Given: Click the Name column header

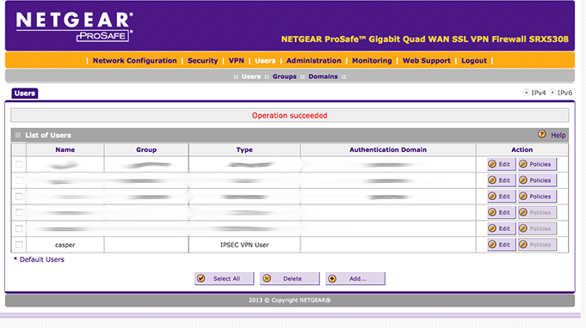Looking at the screenshot, I should point(65,149).
